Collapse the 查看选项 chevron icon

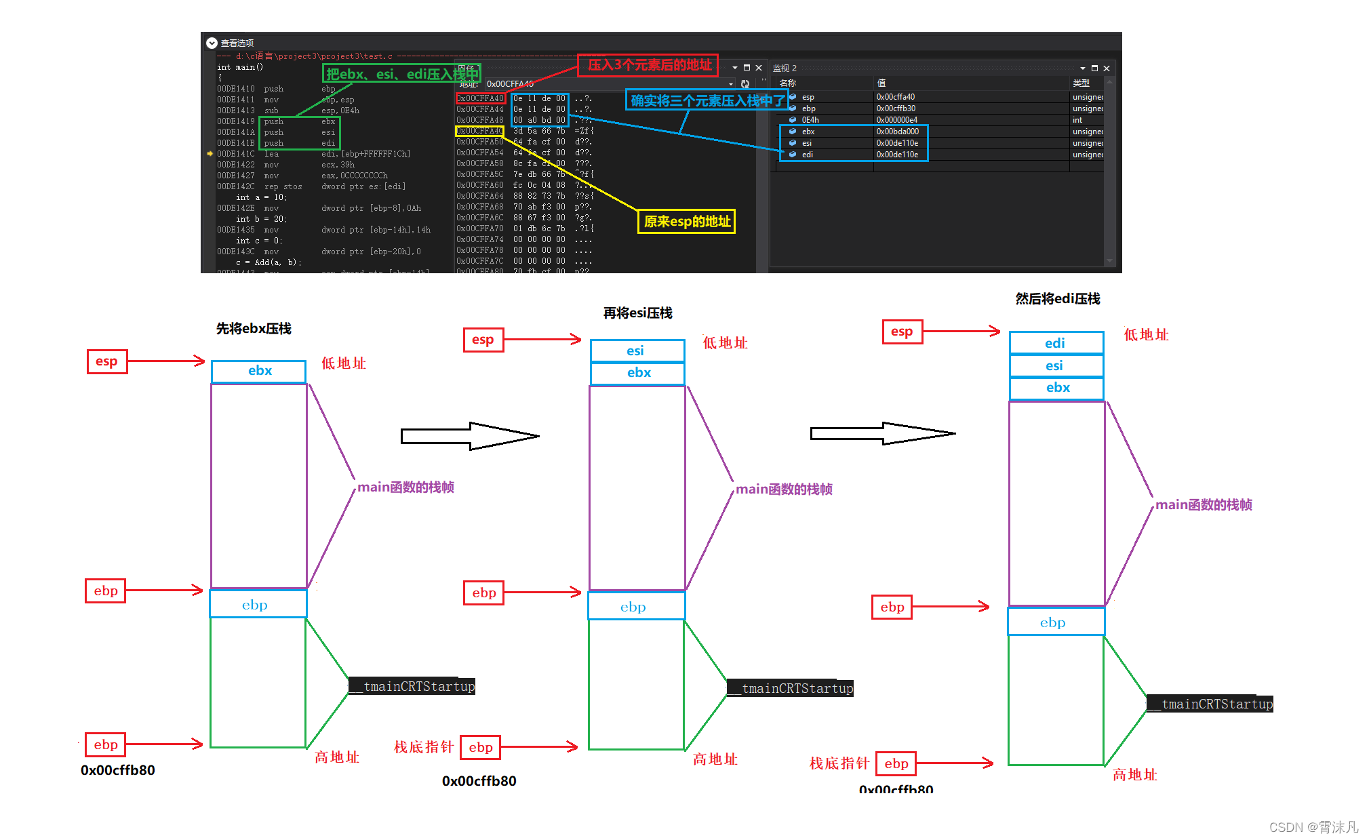point(212,43)
